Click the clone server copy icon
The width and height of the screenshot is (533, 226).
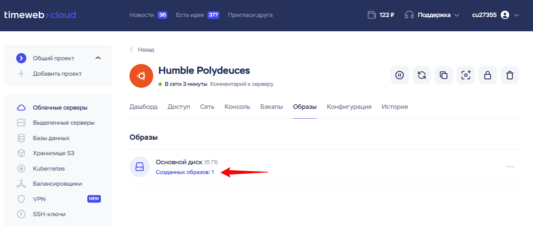tap(443, 75)
